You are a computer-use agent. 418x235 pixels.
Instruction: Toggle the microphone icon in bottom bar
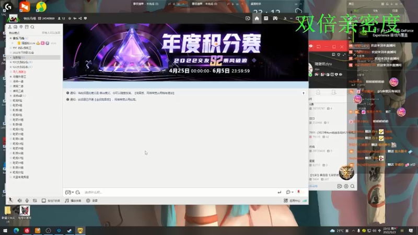point(27,201)
